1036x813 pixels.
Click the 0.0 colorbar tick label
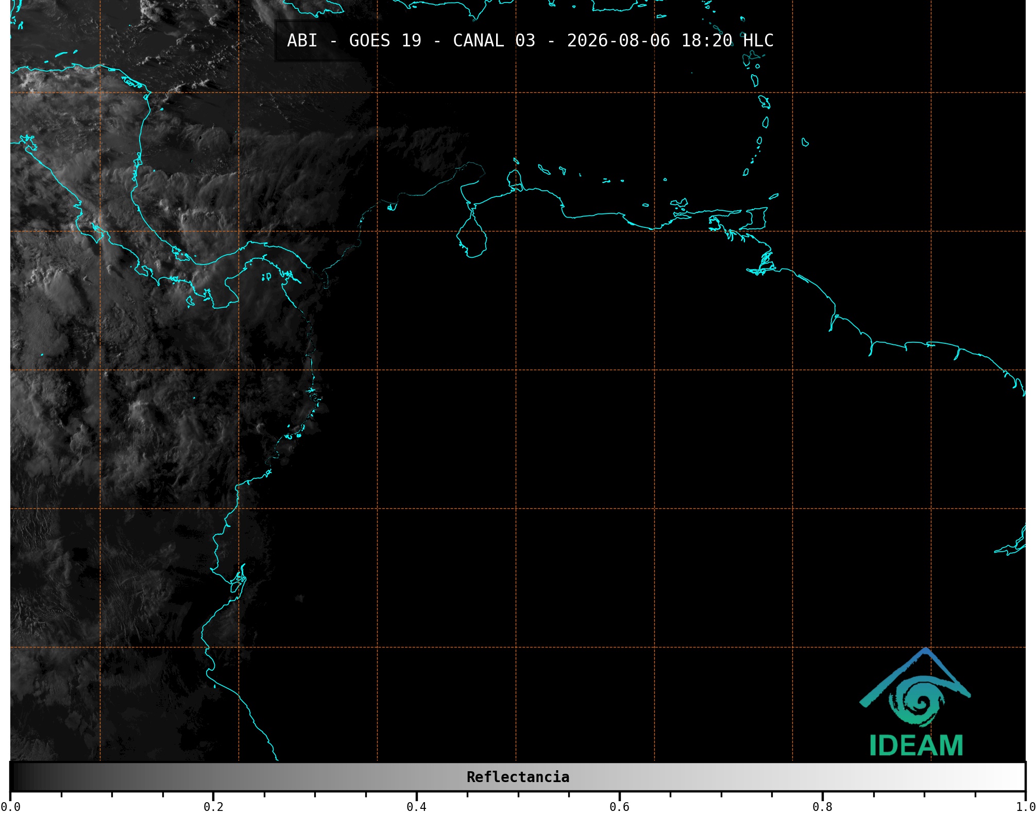pyautogui.click(x=10, y=806)
